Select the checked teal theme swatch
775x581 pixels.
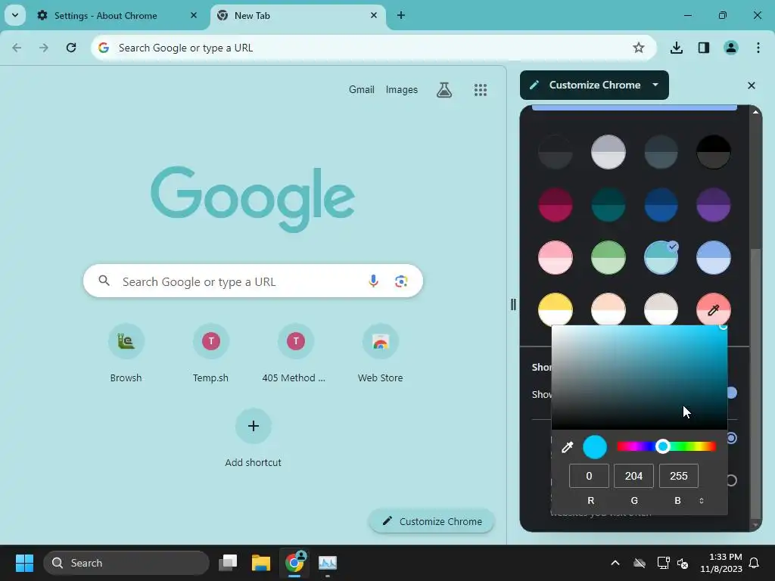(661, 257)
